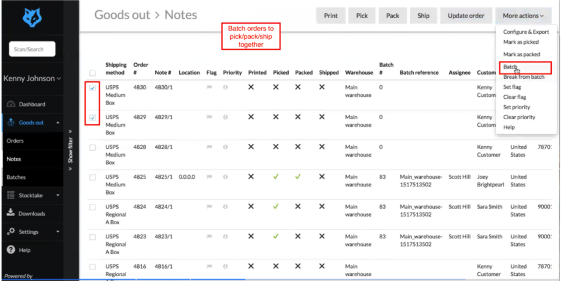Click the Printed X mark for order 4830
Image resolution: width=561 pixels, height=281 pixels.
pos(251,87)
